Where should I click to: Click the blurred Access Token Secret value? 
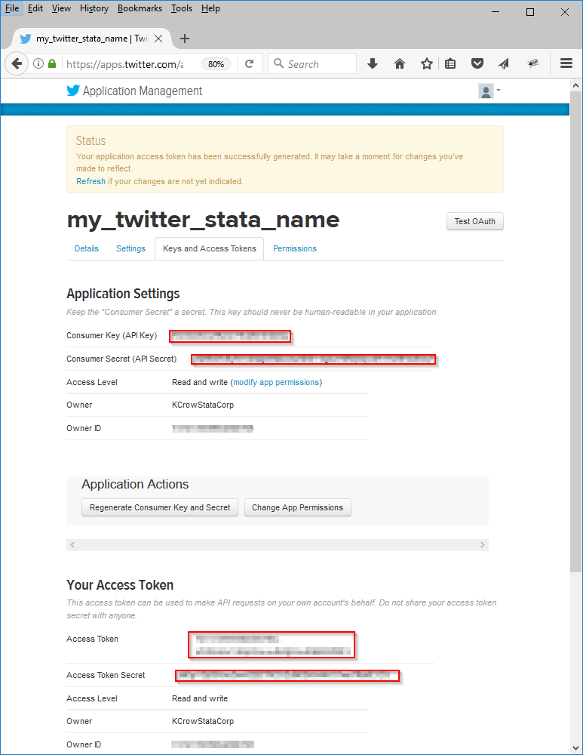[287, 676]
